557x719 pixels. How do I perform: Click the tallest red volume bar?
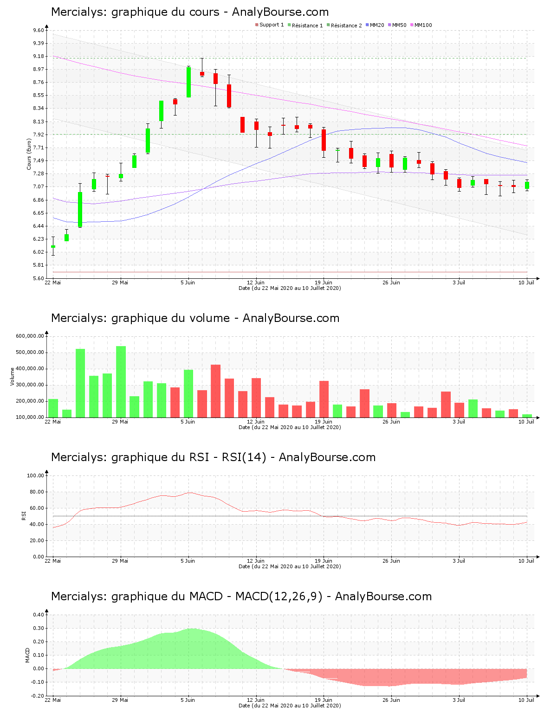216,391
